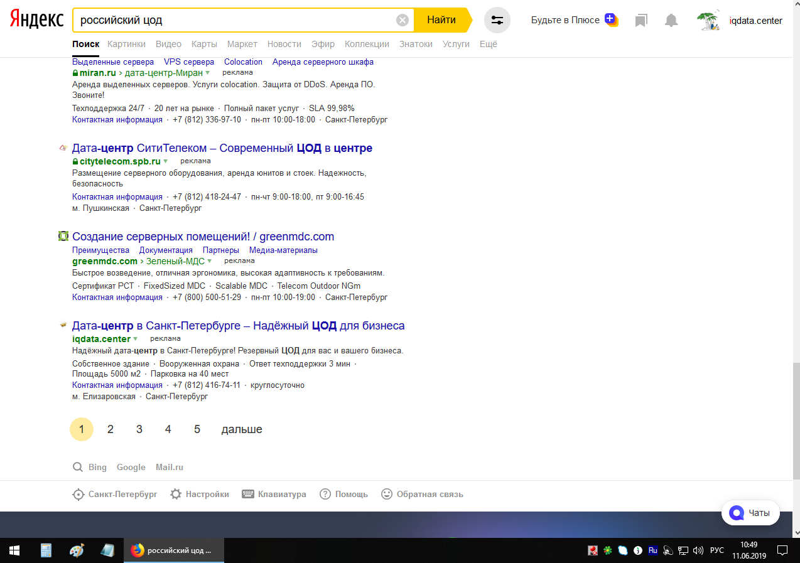
Task: Expand the iqdata.center result dropdown arrow
Action: tap(135, 339)
